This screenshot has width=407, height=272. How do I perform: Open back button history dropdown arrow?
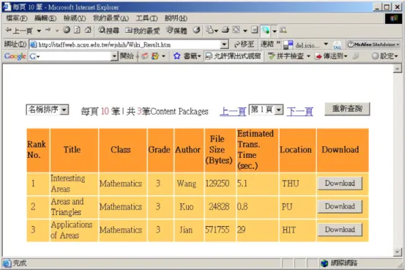[39, 31]
